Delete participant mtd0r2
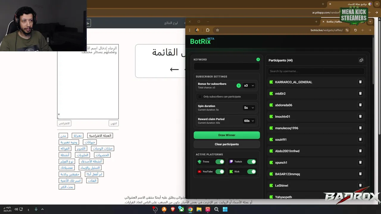This screenshot has width=381, height=214. [x=360, y=94]
